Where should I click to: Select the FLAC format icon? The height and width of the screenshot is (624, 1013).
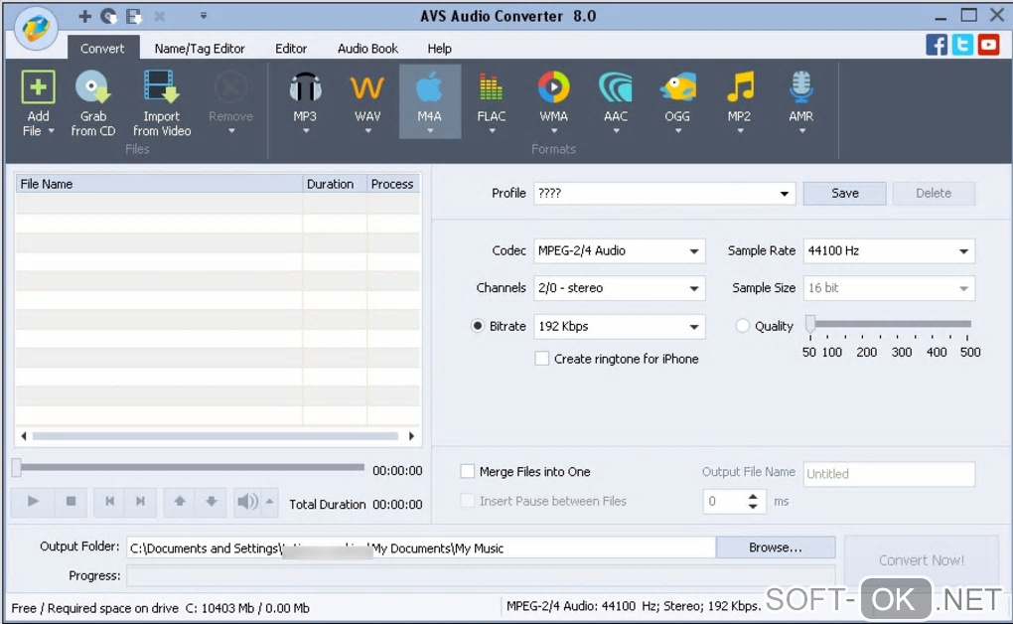coord(491,87)
